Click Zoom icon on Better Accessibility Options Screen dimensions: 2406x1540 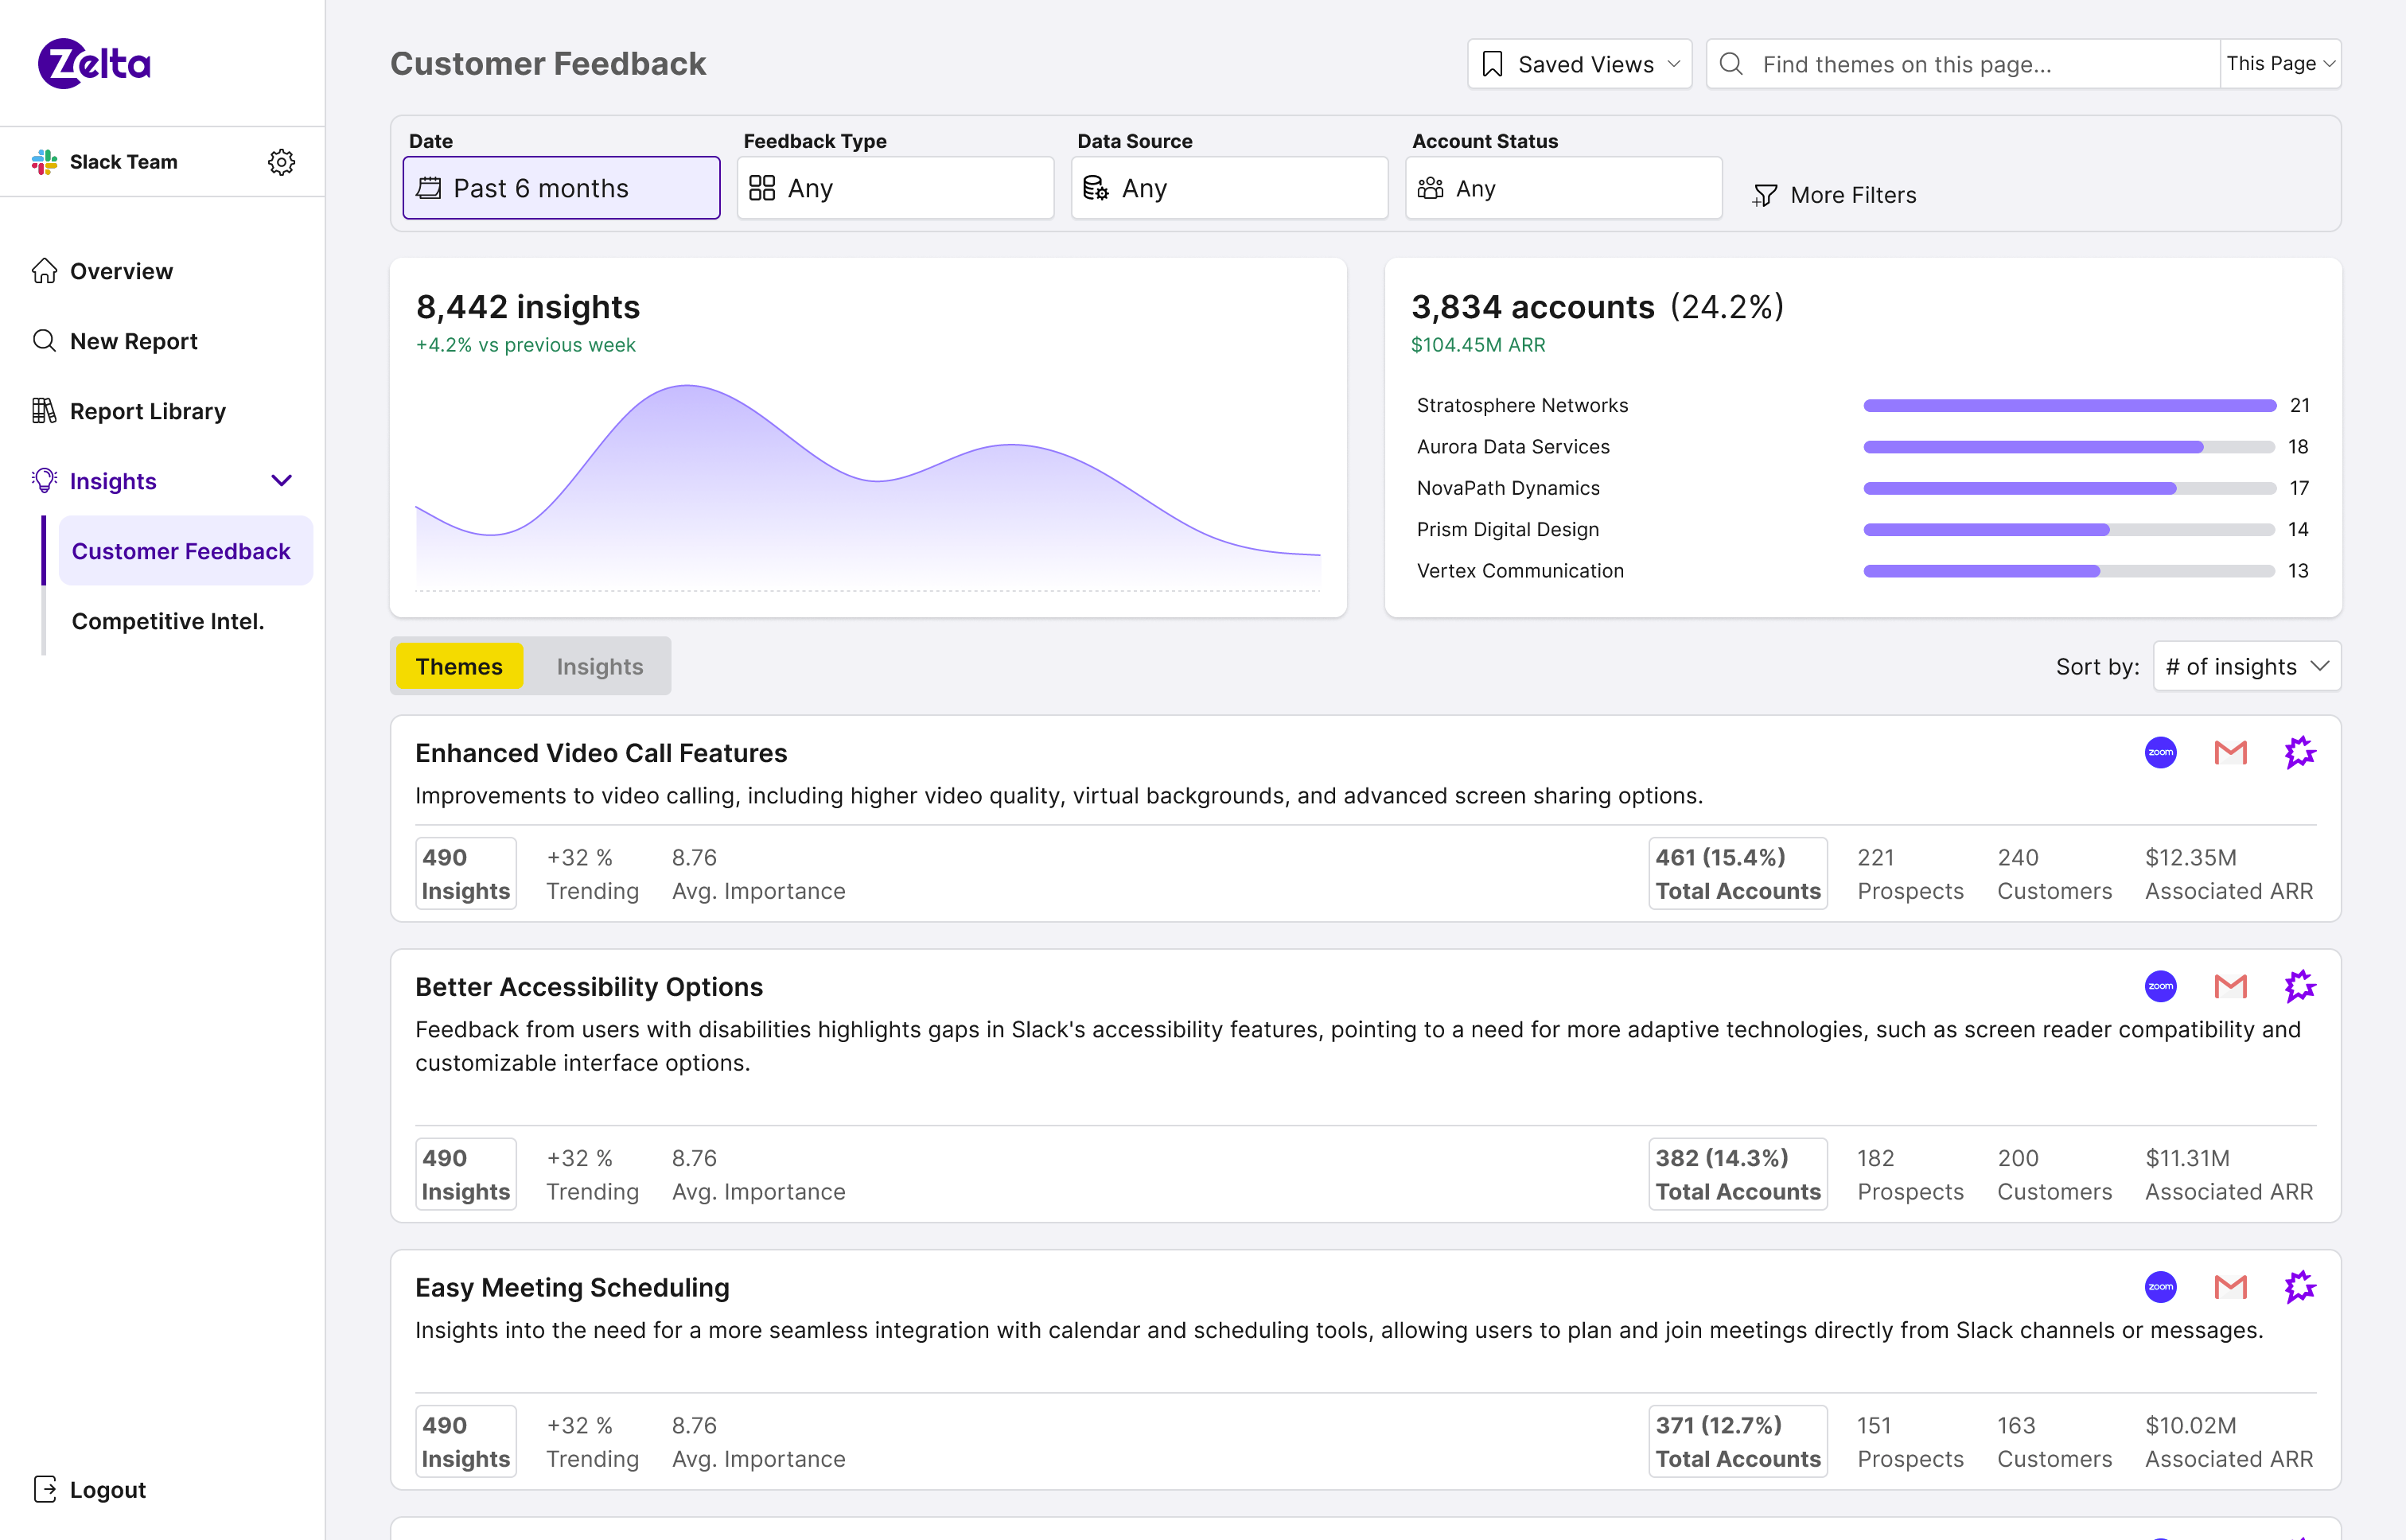click(x=2161, y=987)
